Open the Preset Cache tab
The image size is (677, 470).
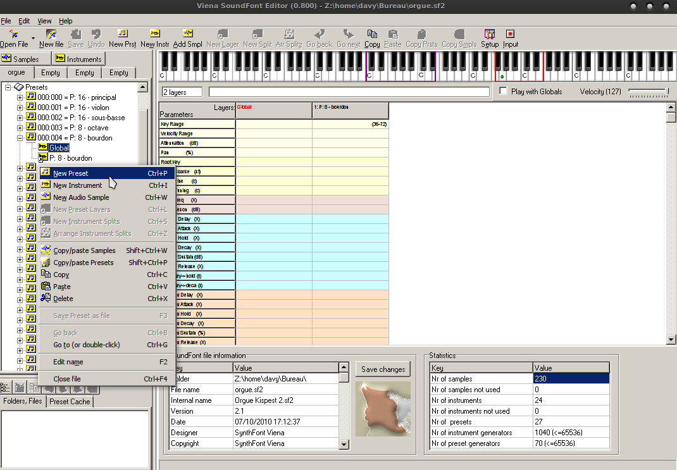click(70, 402)
